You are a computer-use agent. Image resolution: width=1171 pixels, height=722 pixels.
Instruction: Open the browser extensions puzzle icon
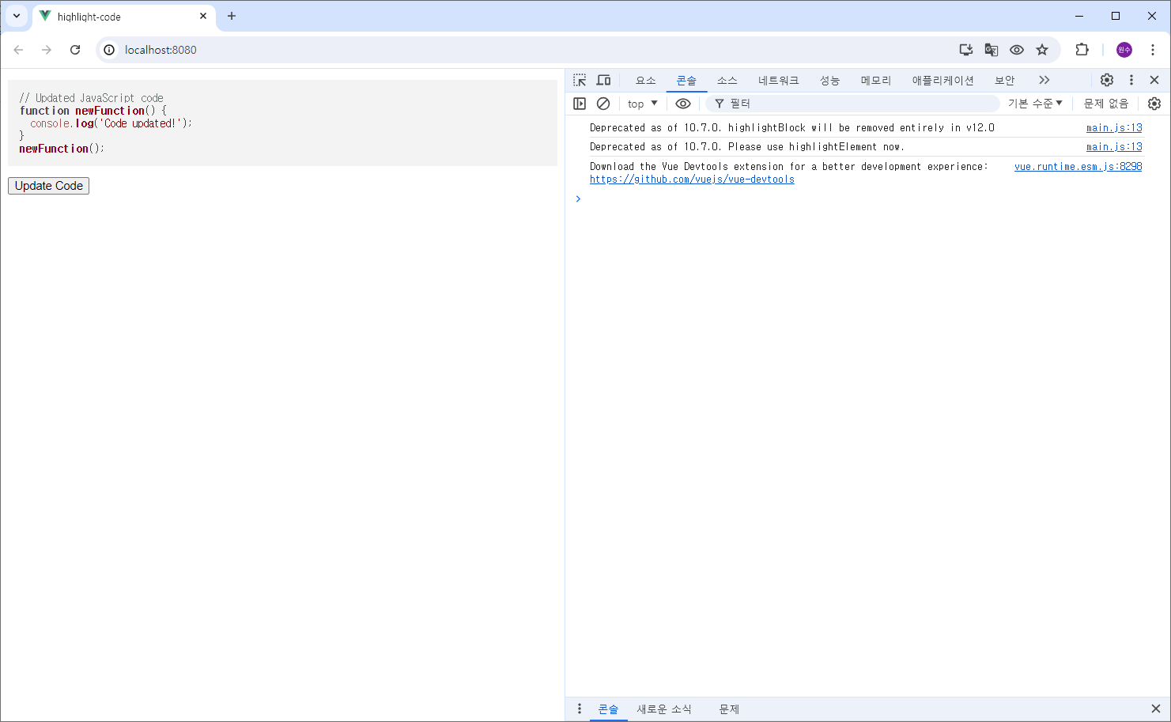[x=1082, y=49]
